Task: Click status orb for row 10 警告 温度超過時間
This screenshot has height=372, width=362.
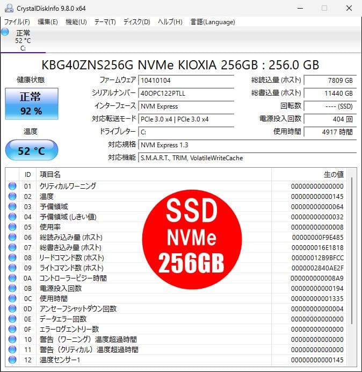Action: click(12, 339)
